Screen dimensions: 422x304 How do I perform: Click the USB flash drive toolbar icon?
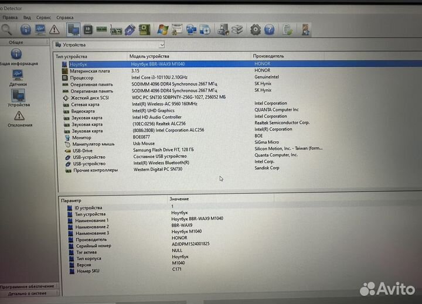(x=130, y=30)
